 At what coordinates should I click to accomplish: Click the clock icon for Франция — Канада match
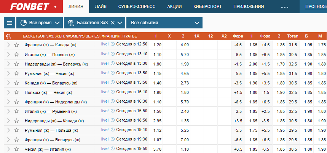point(113,44)
